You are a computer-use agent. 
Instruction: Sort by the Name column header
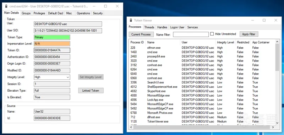163,42
